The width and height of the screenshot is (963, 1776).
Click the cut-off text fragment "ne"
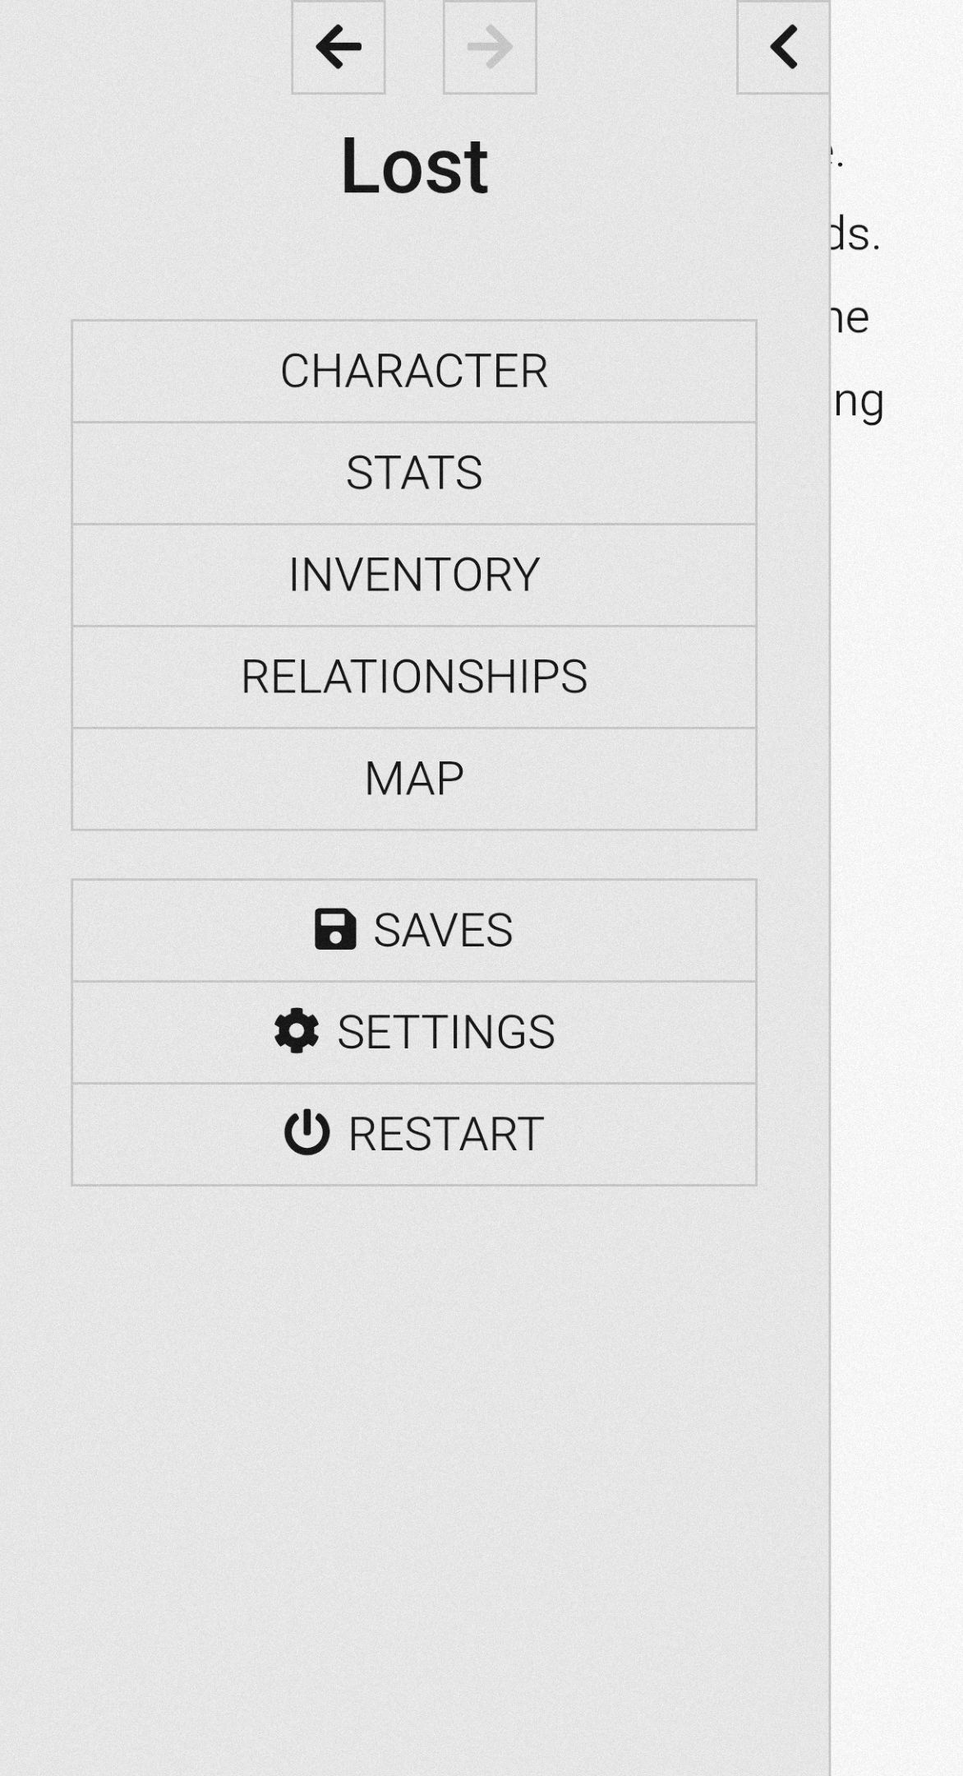[850, 318]
